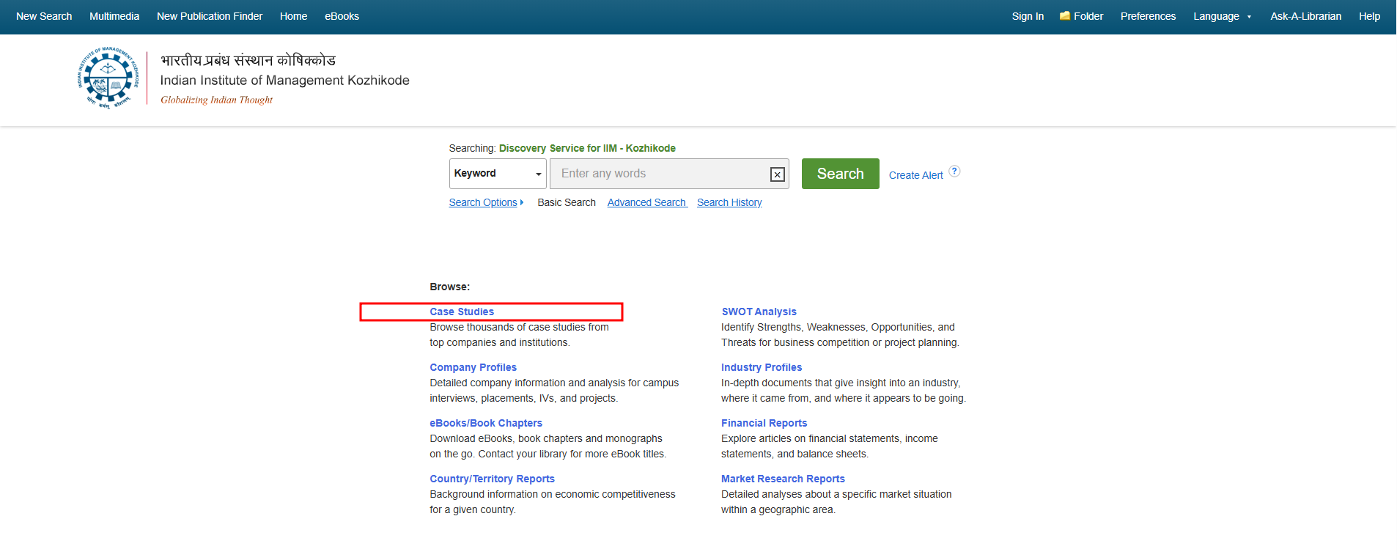Click the Create Alert link
1397x560 pixels.
[915, 175]
